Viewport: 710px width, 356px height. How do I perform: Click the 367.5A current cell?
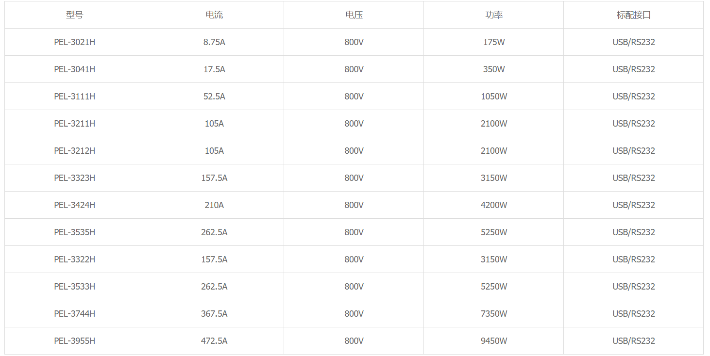[214, 314]
